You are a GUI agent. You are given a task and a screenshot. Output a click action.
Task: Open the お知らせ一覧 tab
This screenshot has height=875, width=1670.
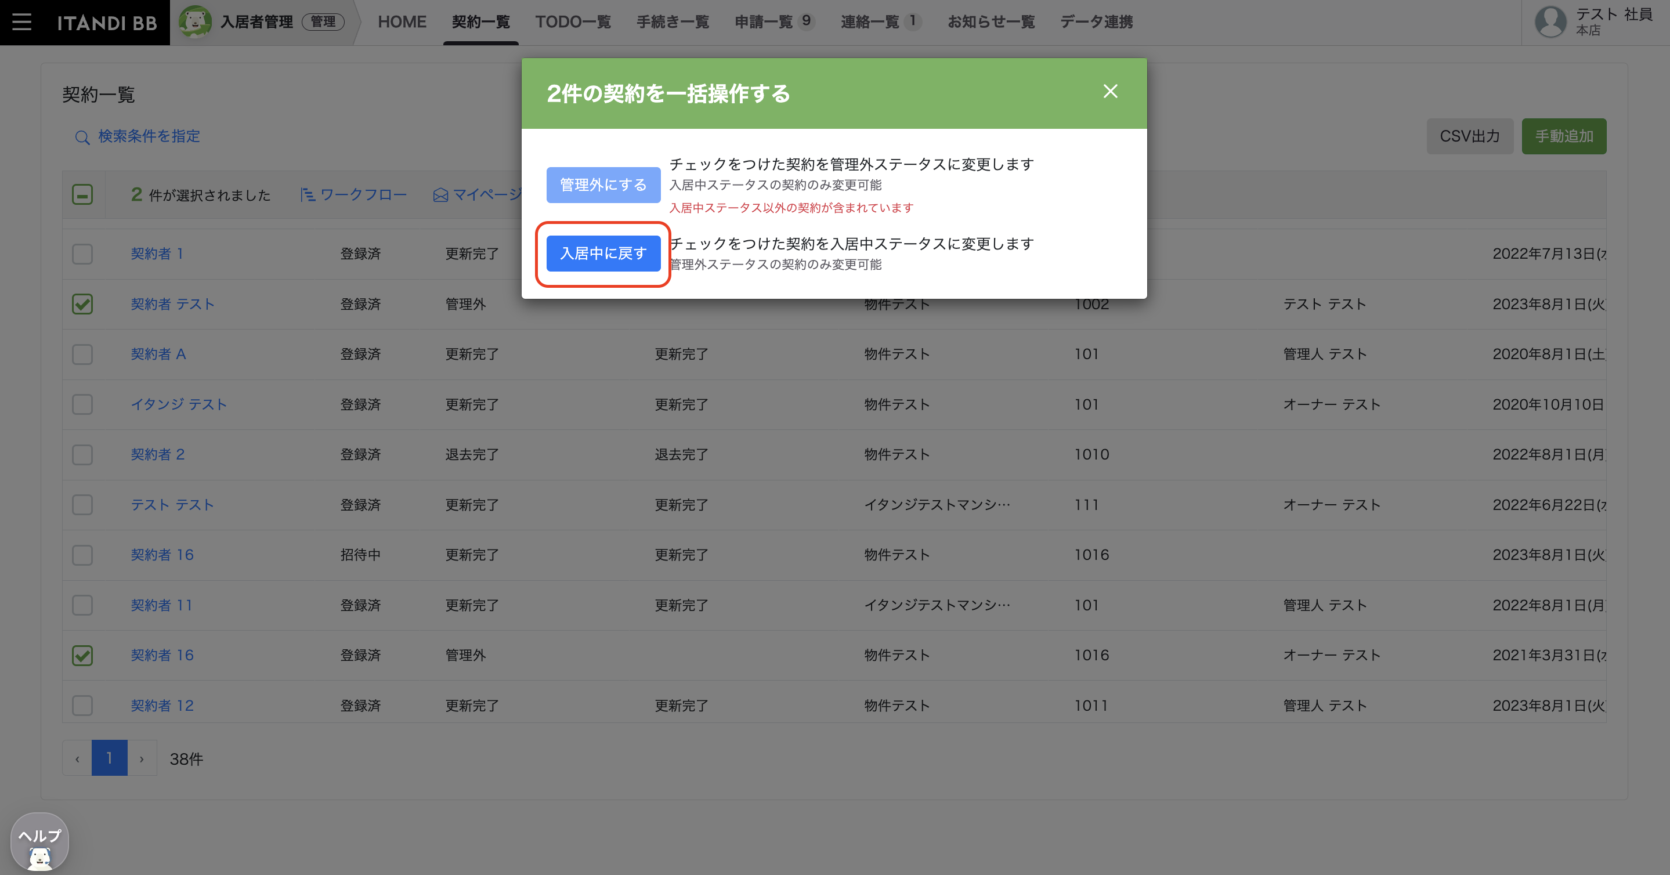tap(991, 22)
